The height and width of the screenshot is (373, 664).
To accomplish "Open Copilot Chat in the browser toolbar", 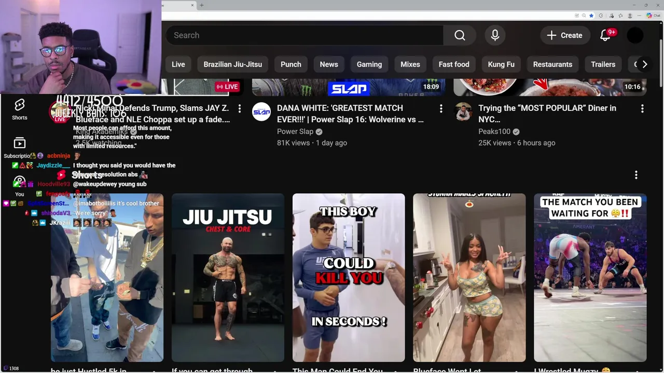I will click(653, 16).
